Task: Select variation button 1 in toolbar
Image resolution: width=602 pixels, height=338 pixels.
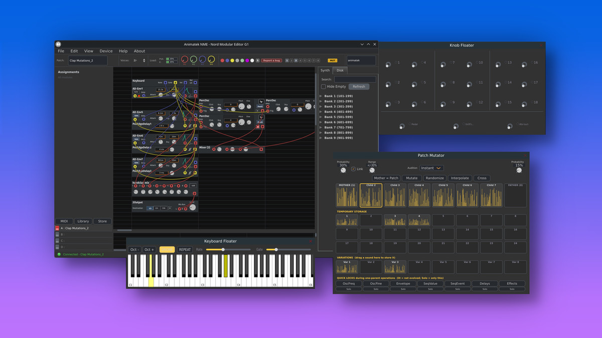Action: click(x=287, y=61)
